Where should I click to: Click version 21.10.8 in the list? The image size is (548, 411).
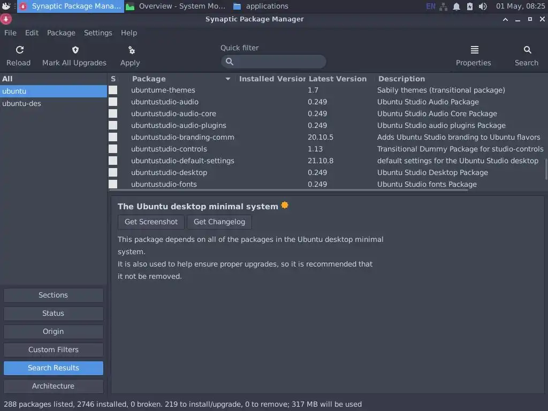coord(321,161)
